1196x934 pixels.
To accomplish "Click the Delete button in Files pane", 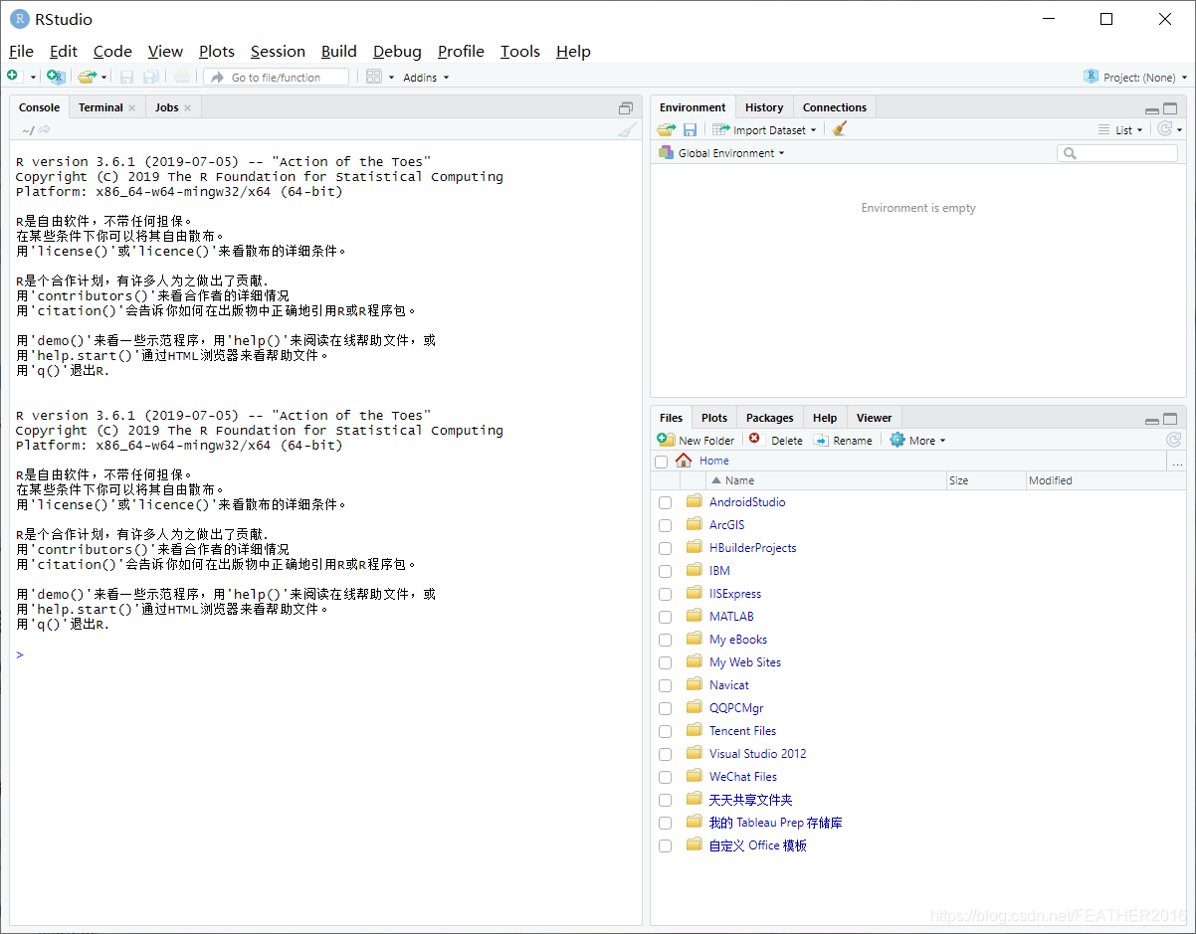I will 775,440.
